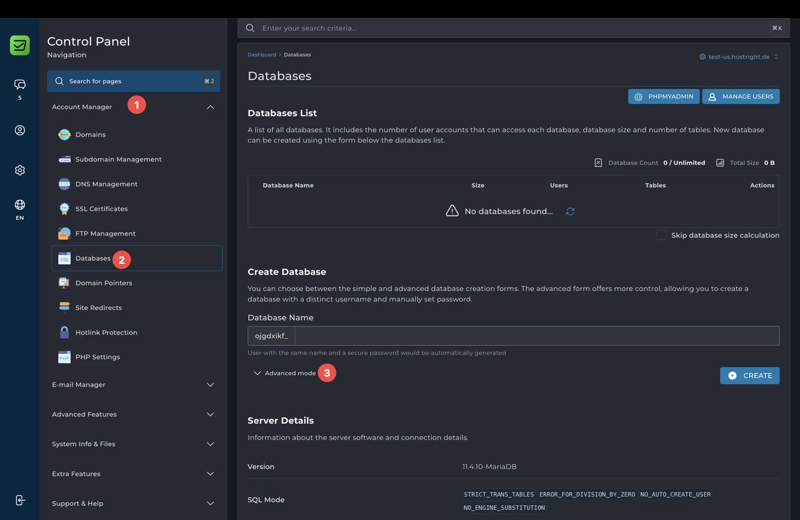Click the Users column header
Image resolution: width=800 pixels, height=520 pixels.
[559, 185]
